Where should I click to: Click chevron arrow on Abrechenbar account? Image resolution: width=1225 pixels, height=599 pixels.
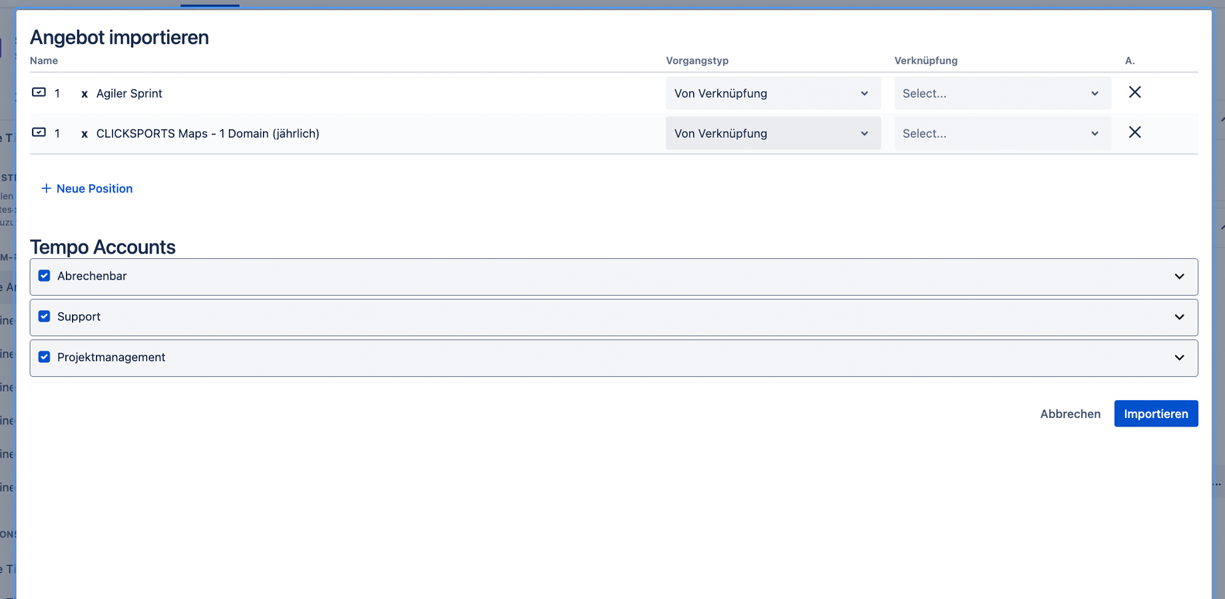click(1179, 276)
